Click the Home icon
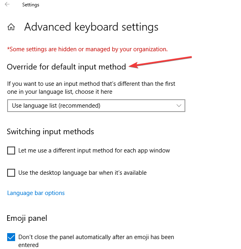Screen dimensions: 241x249 [x=12, y=27]
